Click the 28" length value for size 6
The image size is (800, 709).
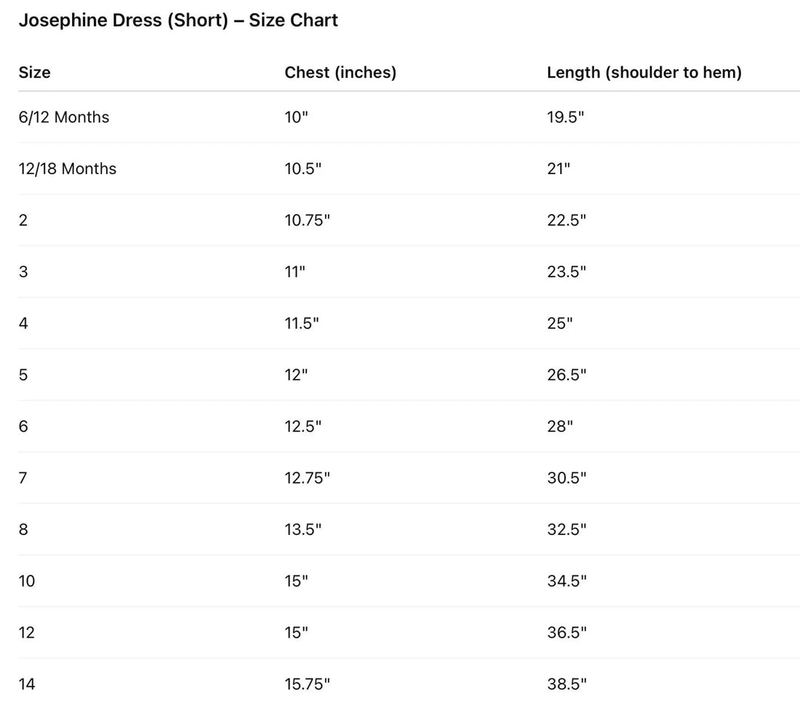click(560, 427)
